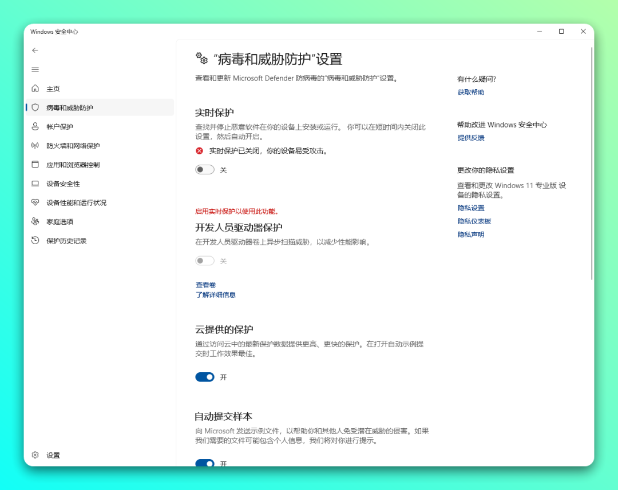Turn off the 云提供的保护 toggle
This screenshot has width=618, height=490.
pyautogui.click(x=205, y=377)
